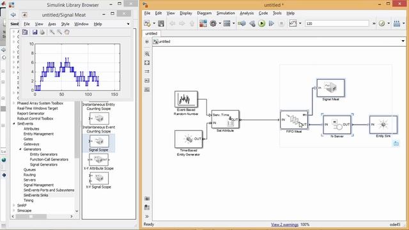
Task: Expand the Phased Array System Toolbox node
Action: [x=14, y=103]
